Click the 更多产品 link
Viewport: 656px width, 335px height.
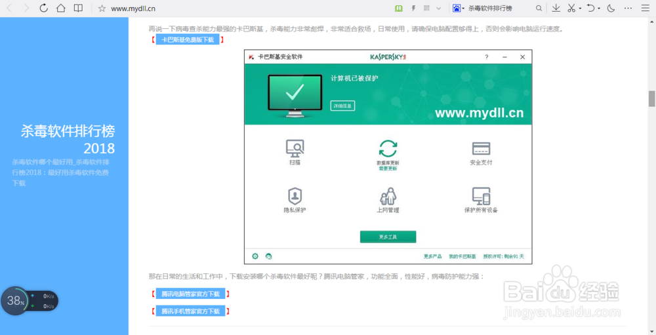point(432,256)
